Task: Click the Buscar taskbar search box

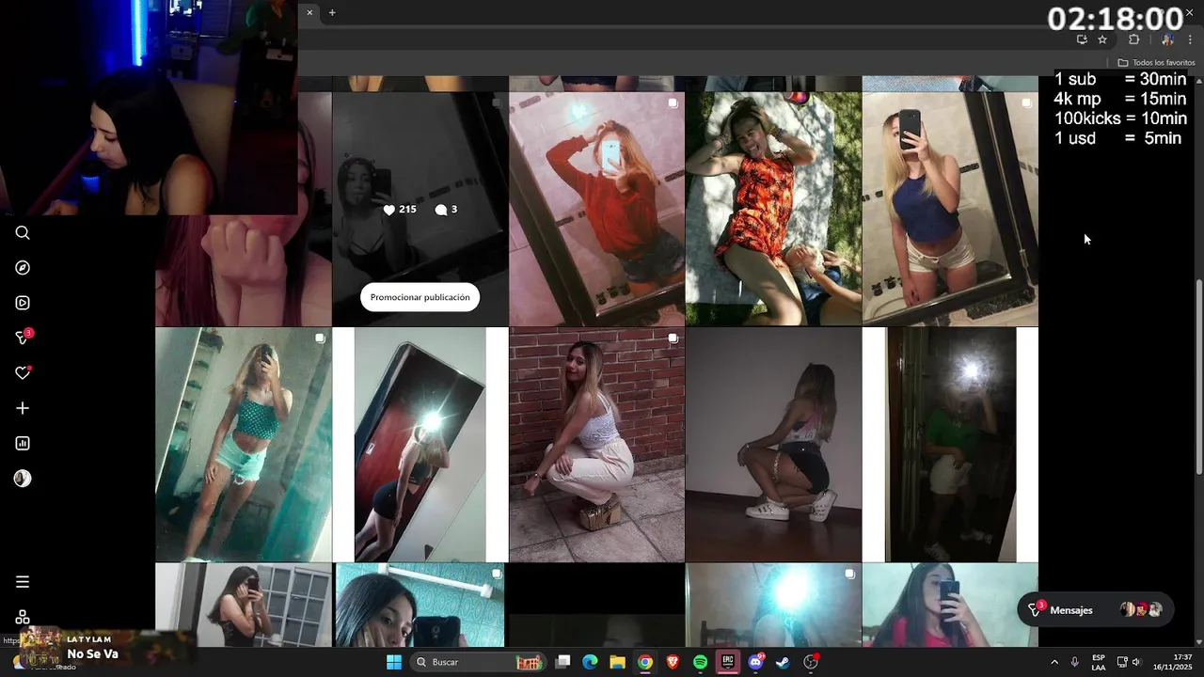Action: [x=479, y=662]
